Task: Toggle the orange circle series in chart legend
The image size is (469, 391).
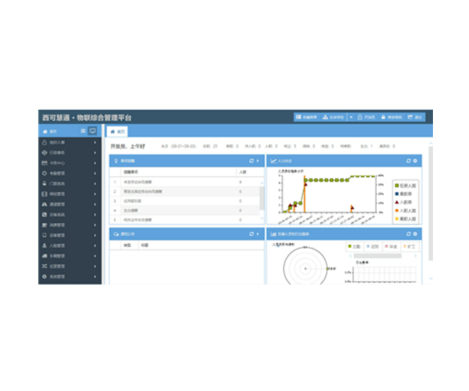Action: click(405, 210)
